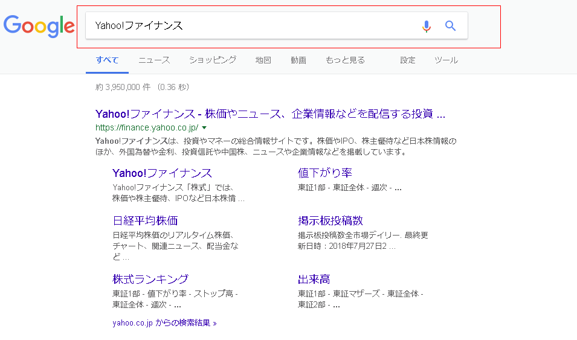This screenshot has height=340, width=577.
Task: Open the main Yahoo!ファイナンス result title
Action: (270, 114)
